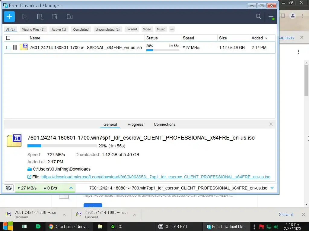
Task: Open options for second canceled Chrome download
Action: 135,215
